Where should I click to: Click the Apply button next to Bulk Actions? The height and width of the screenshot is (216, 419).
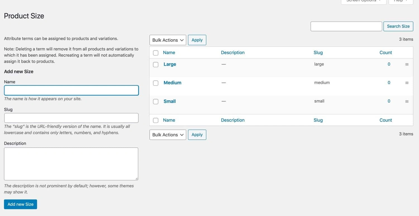(x=197, y=40)
